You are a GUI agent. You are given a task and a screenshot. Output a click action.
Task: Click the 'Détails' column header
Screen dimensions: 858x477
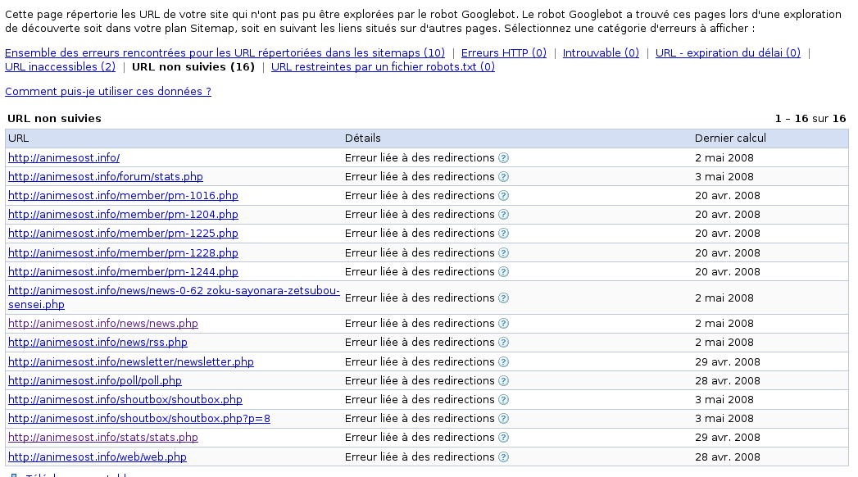click(x=362, y=139)
